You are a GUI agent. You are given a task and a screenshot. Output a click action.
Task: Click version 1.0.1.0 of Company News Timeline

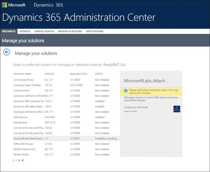tap(48, 85)
